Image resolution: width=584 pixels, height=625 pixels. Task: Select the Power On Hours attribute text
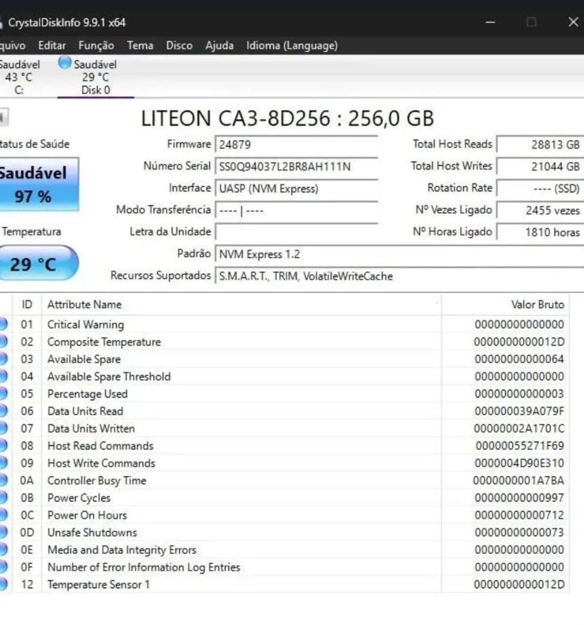click(x=87, y=515)
